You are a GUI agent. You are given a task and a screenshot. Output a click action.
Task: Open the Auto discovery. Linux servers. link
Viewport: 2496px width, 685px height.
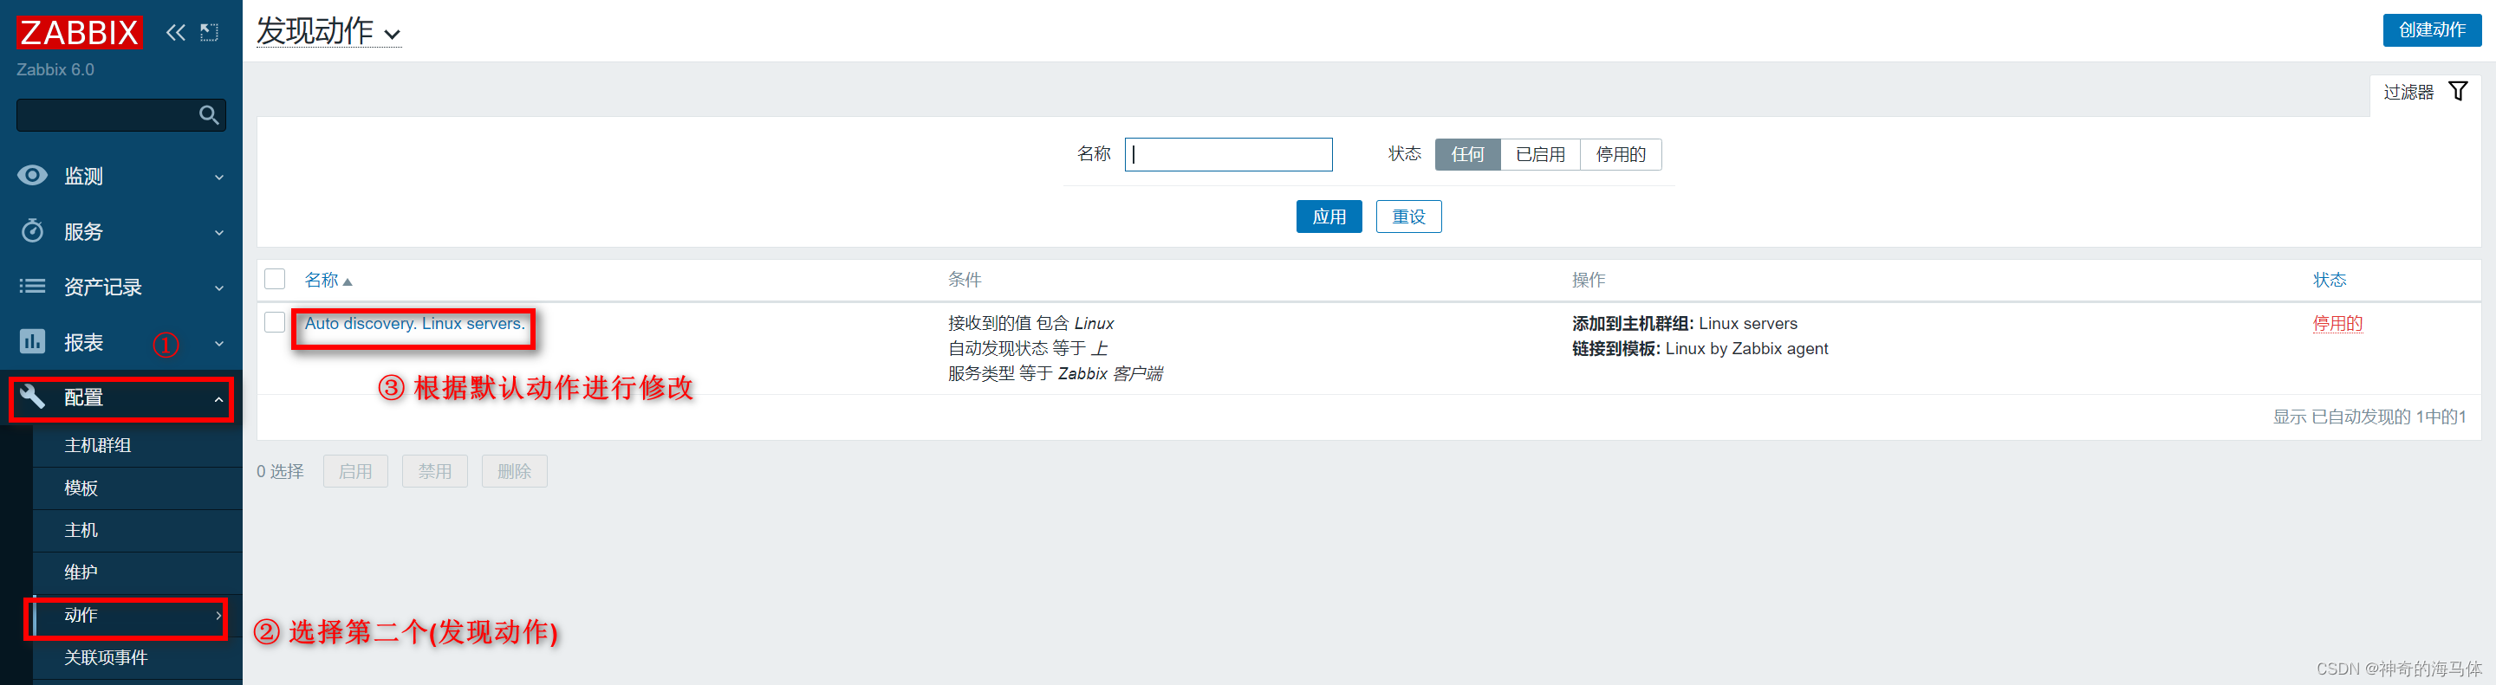coord(415,323)
